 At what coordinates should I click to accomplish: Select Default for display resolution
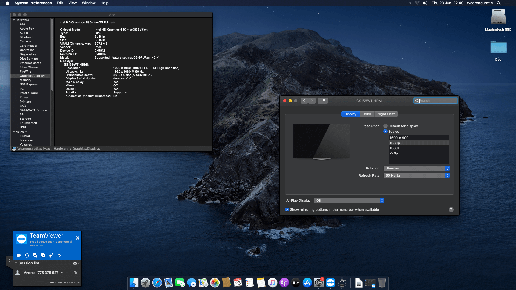coord(385,126)
